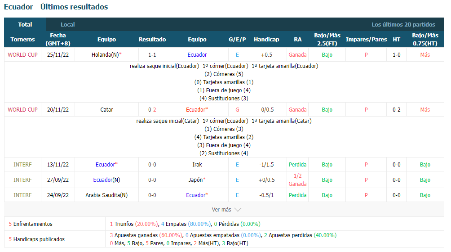Click 'Más' HT value in the 25/11/22 row

click(x=425, y=55)
